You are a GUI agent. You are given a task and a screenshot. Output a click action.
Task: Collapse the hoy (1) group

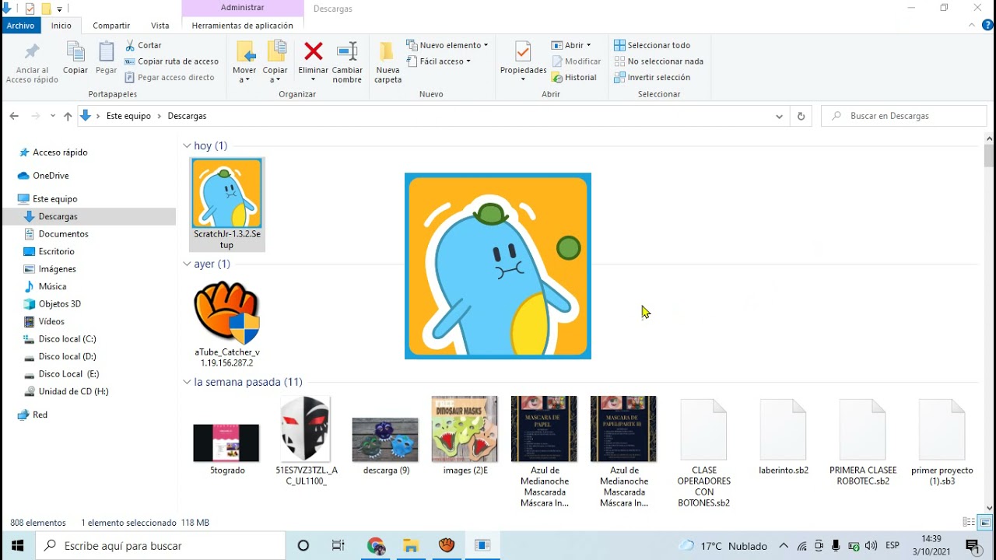pos(188,145)
